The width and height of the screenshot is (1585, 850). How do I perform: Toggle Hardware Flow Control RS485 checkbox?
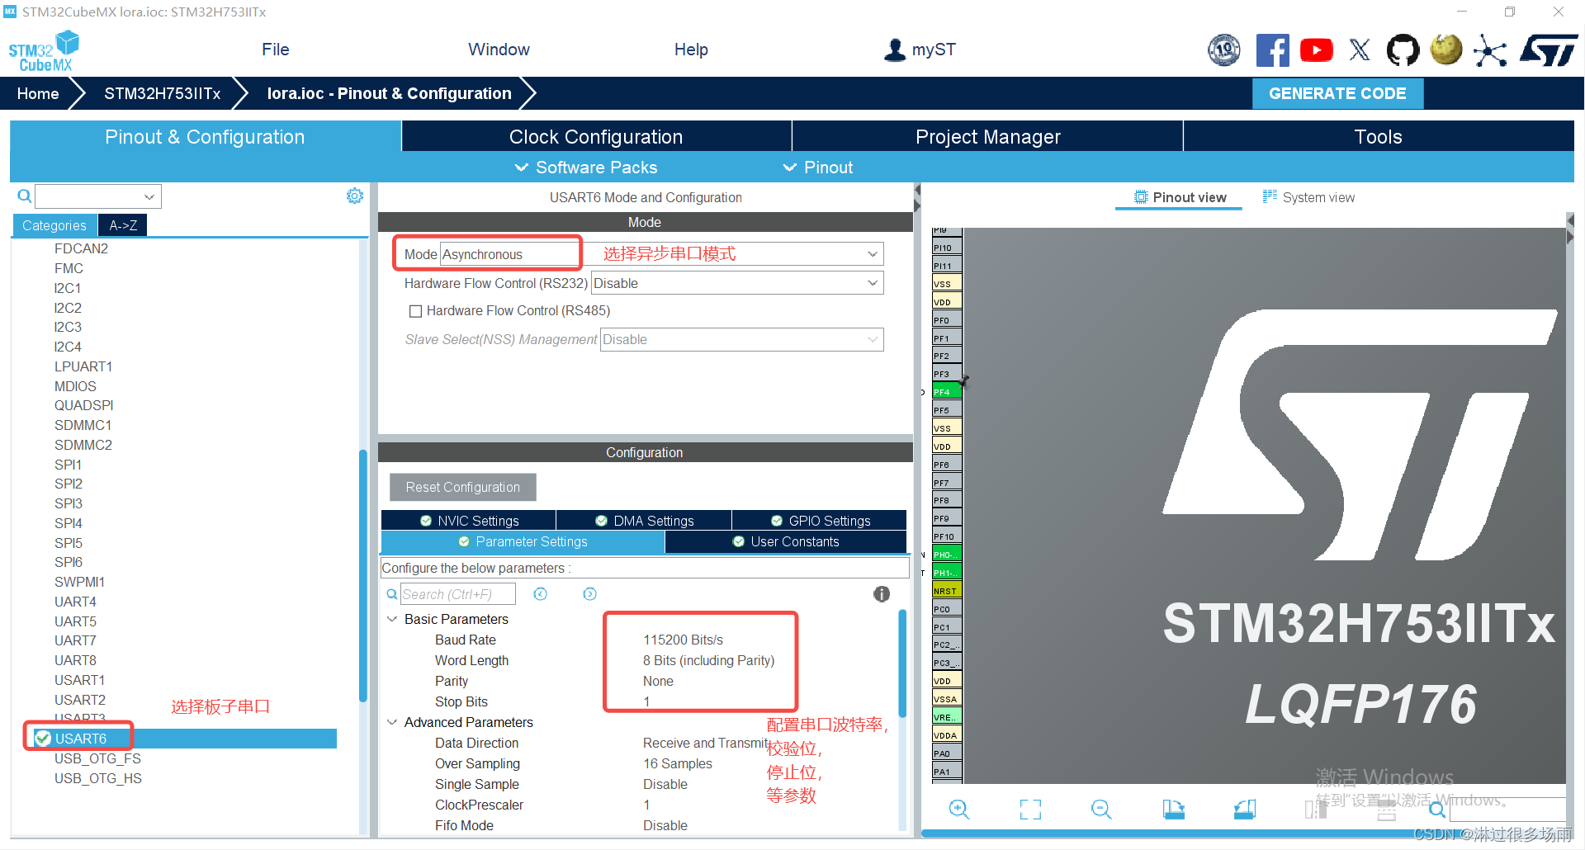(x=416, y=311)
